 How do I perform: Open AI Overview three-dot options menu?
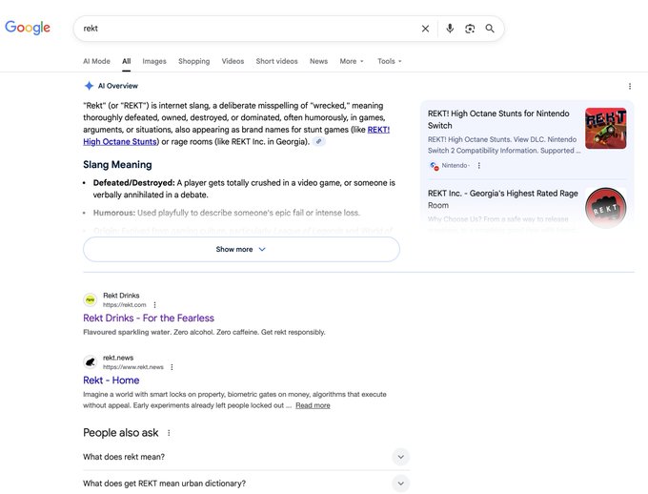click(x=630, y=86)
